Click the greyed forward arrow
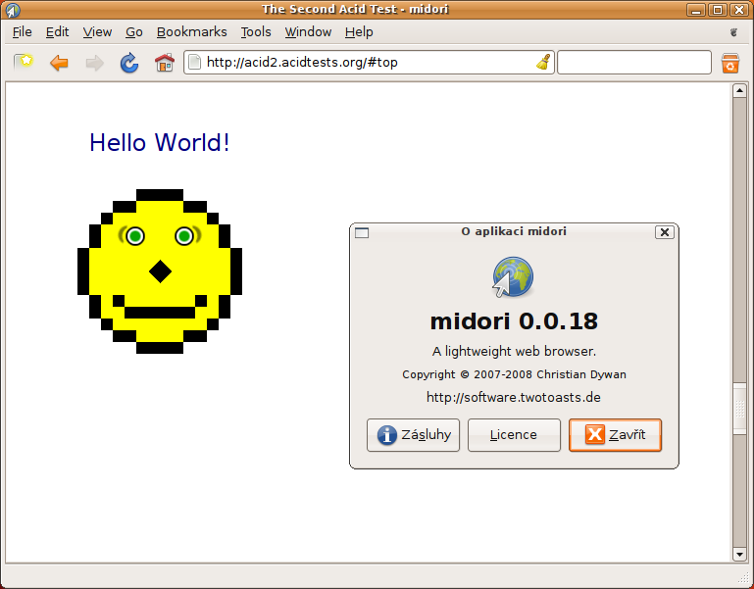The width and height of the screenshot is (754, 589). [x=94, y=63]
